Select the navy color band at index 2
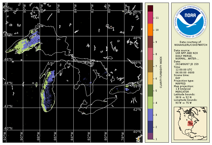 point(150,127)
